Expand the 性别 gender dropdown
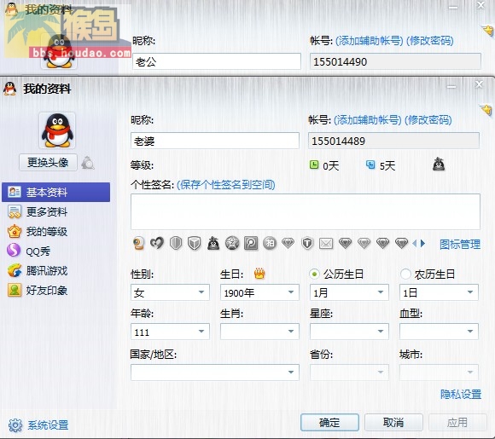The image size is (495, 439). pos(170,292)
